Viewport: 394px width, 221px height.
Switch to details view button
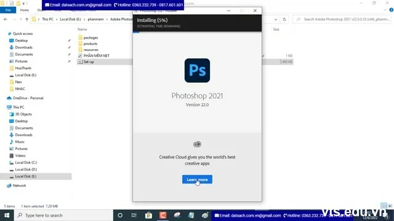click(x=384, y=206)
